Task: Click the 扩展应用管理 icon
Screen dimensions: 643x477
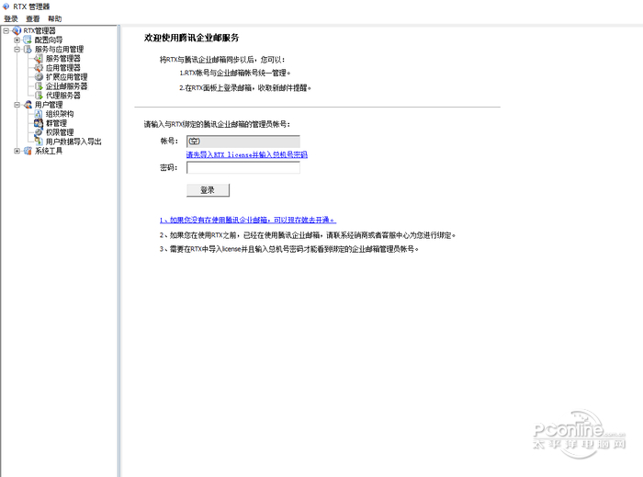Action: [x=39, y=77]
